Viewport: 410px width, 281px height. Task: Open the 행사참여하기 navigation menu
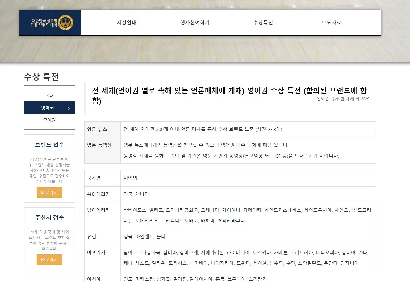[195, 22]
